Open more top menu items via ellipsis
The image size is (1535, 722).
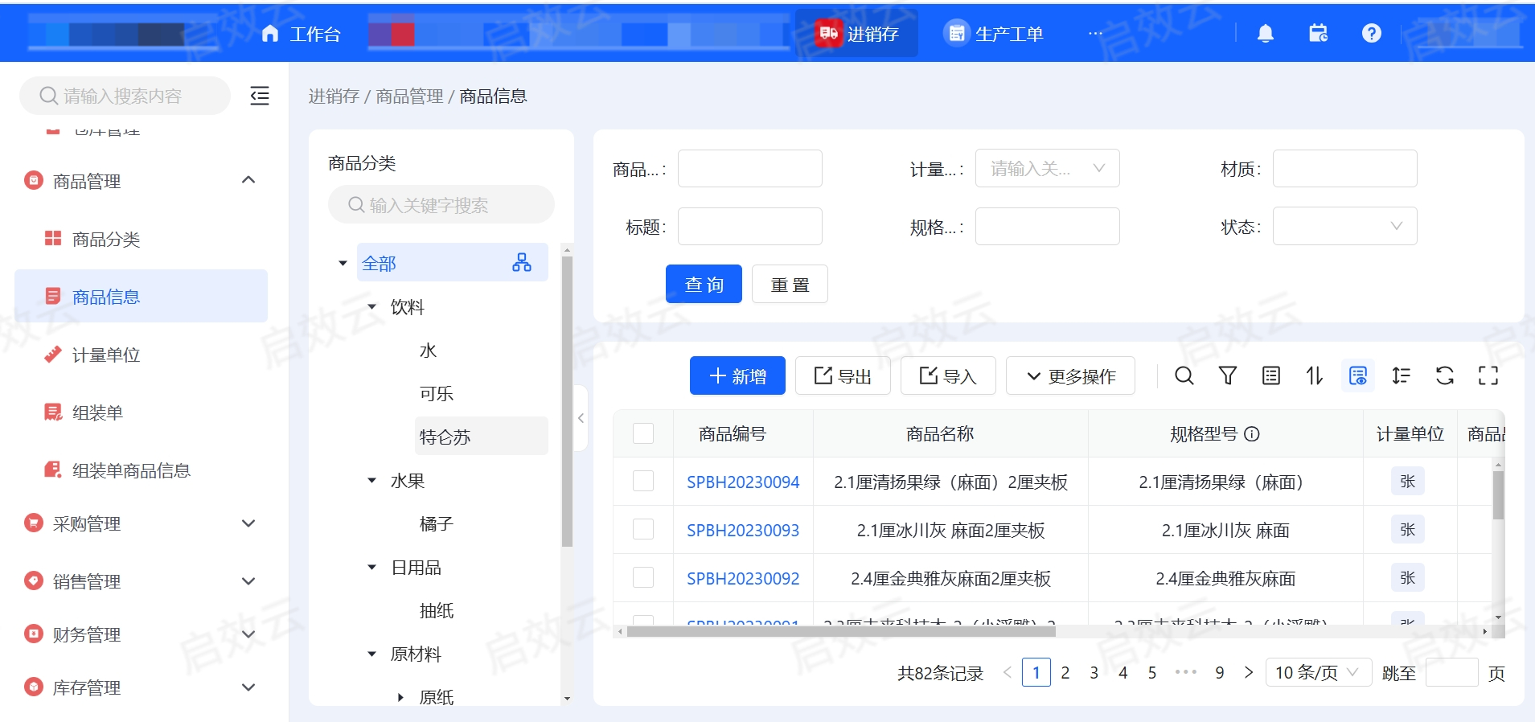(1095, 33)
